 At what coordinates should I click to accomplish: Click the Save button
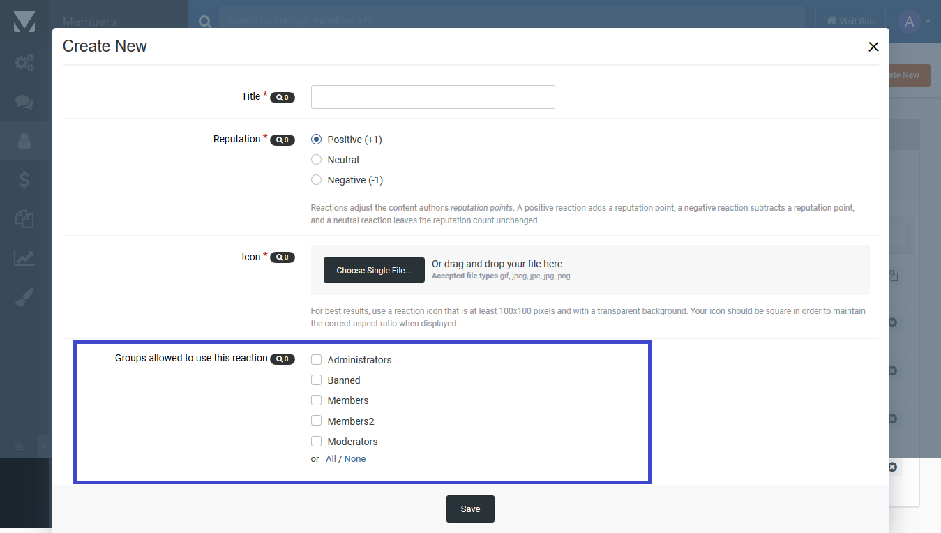(470, 509)
